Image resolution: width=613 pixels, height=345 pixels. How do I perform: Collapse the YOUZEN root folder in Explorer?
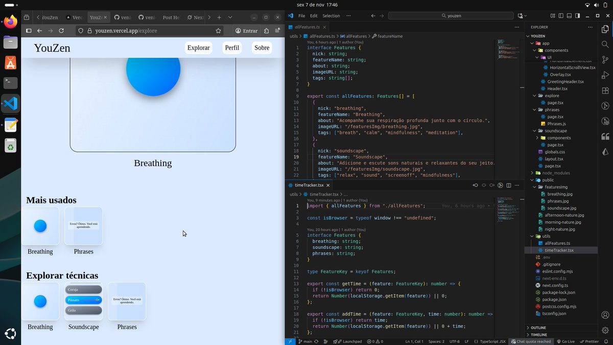click(x=561, y=36)
